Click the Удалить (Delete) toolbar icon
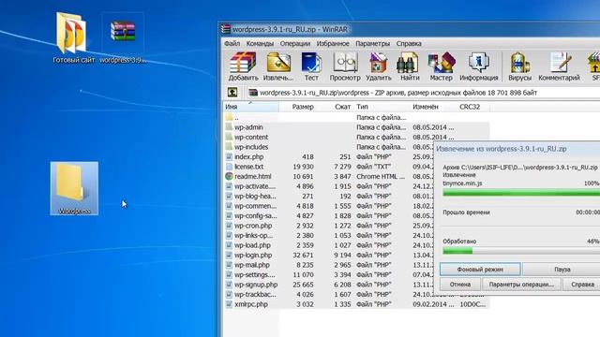This screenshot has height=337, width=600. [379, 66]
